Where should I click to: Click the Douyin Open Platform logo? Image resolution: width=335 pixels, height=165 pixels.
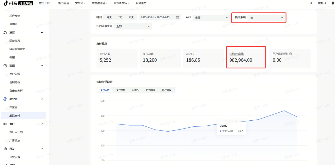pos(18,3)
